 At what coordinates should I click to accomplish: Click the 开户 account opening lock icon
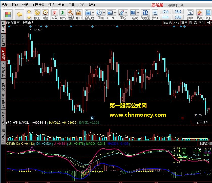point(79,15)
